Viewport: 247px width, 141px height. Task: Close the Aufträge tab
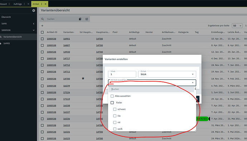click(x=28, y=4)
